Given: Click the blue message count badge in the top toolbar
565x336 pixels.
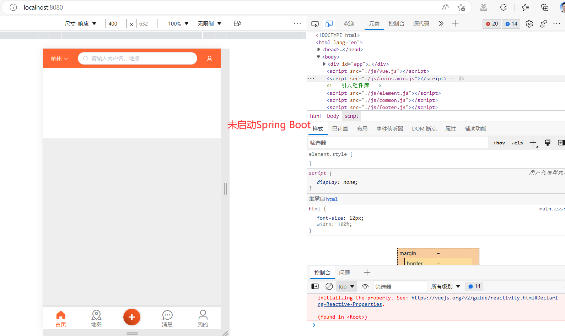Looking at the screenshot, I should (511, 24).
